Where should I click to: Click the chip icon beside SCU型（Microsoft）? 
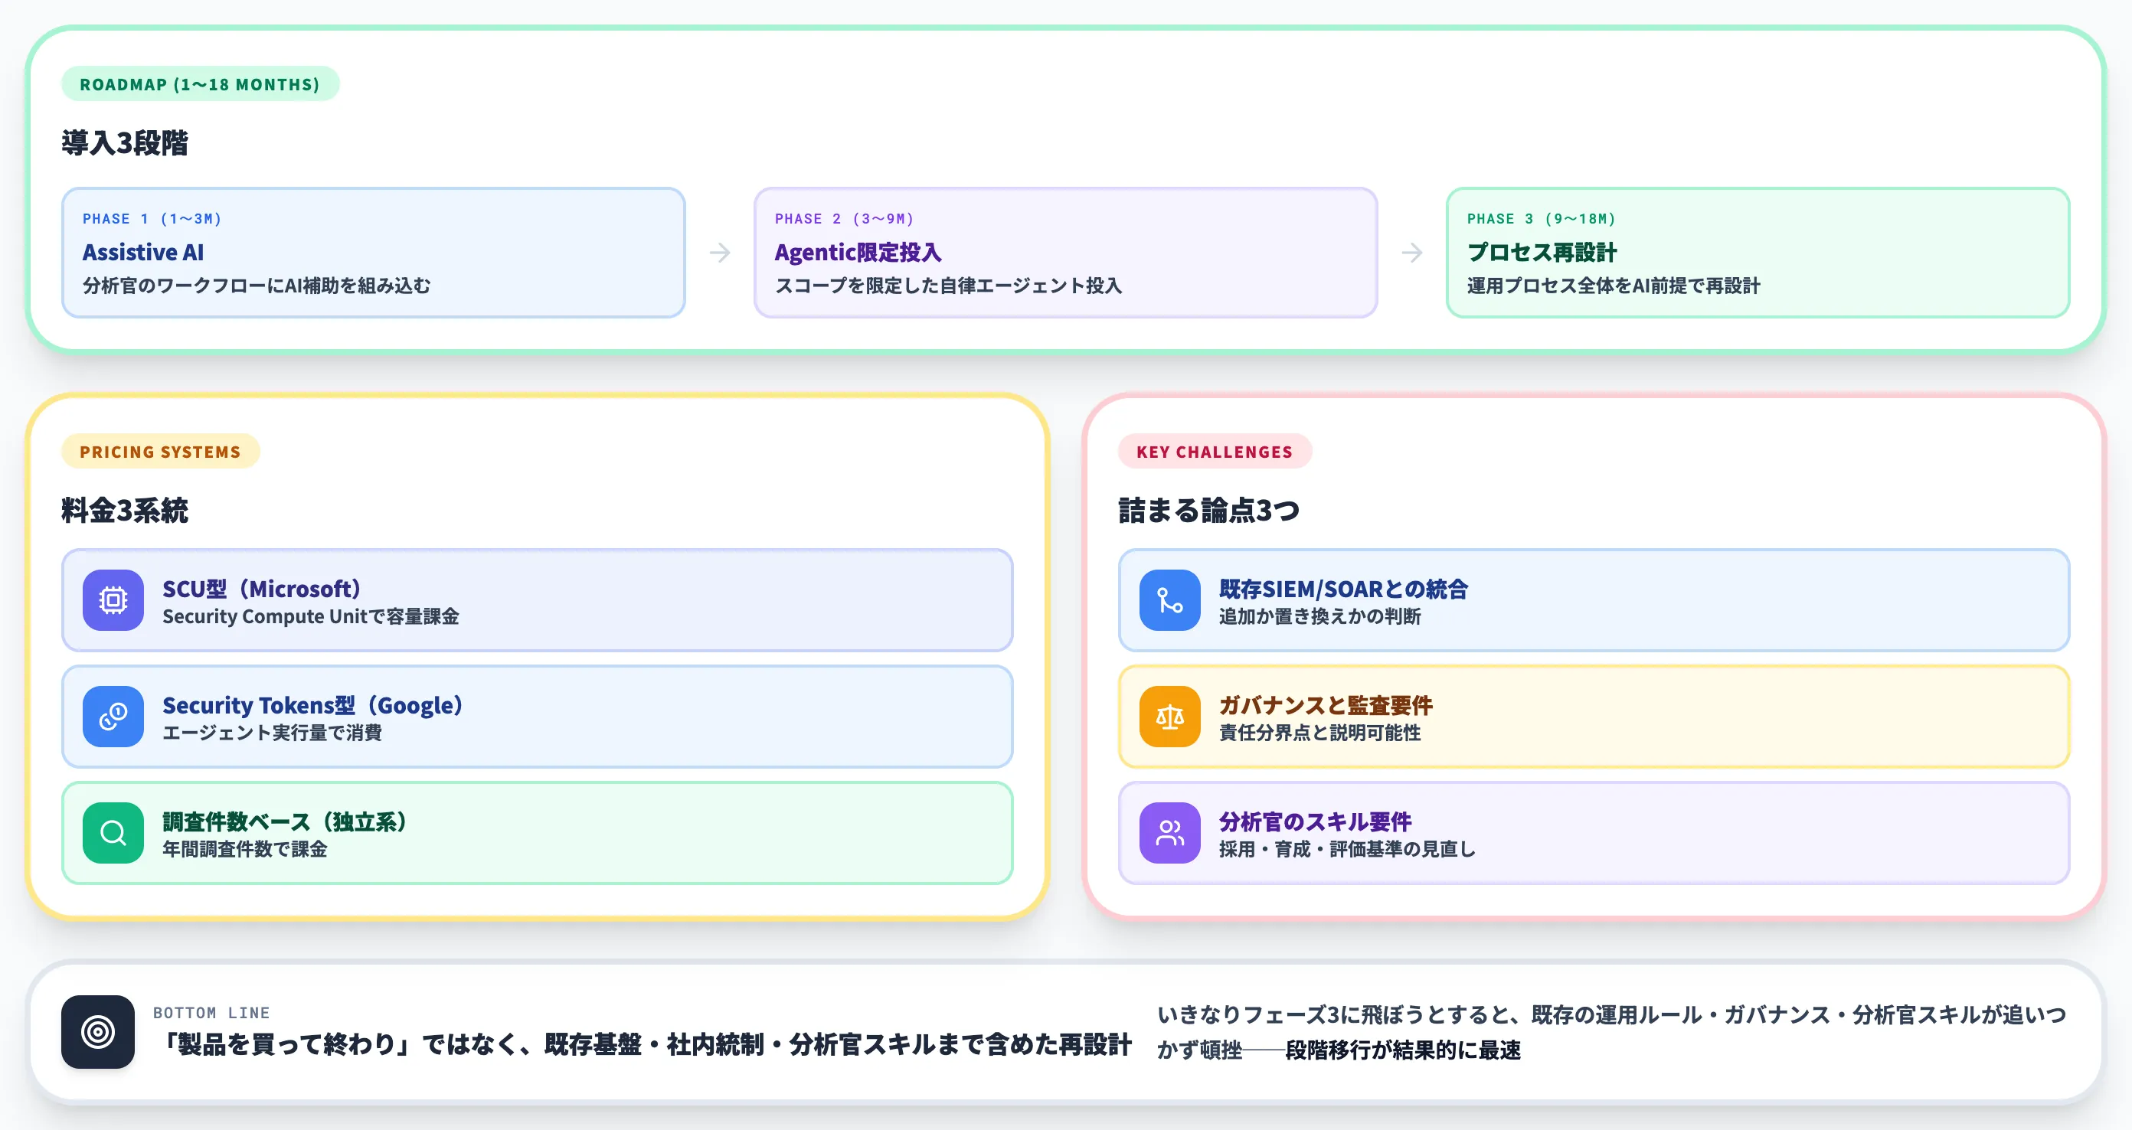tap(113, 599)
